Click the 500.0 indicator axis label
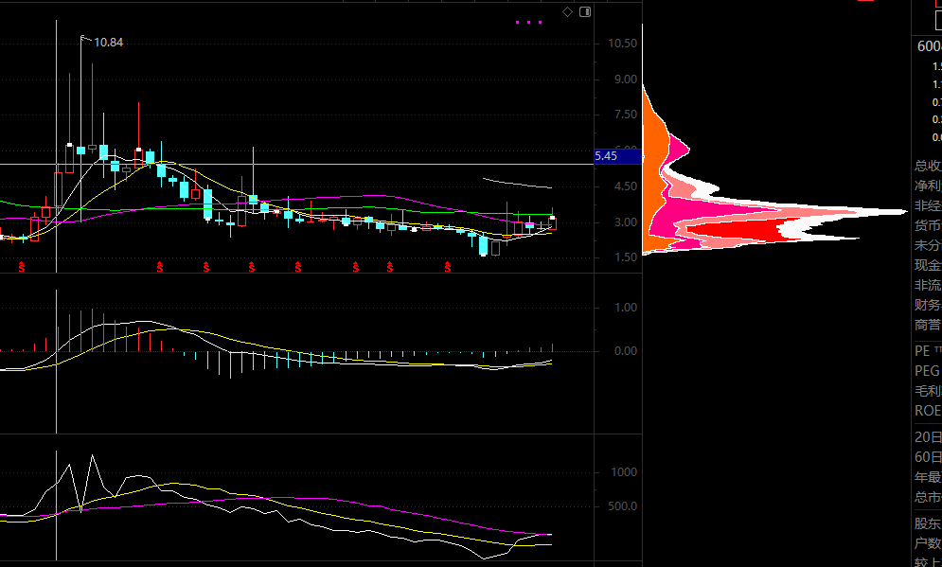Viewport: 942px width, 567px height. [622, 506]
